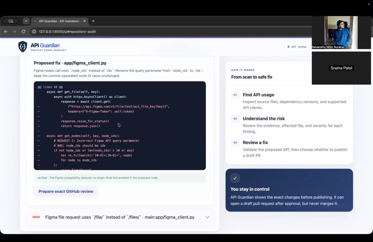The width and height of the screenshot is (373, 242).
Task: Close the API Guardian tab
Action: coord(84,21)
